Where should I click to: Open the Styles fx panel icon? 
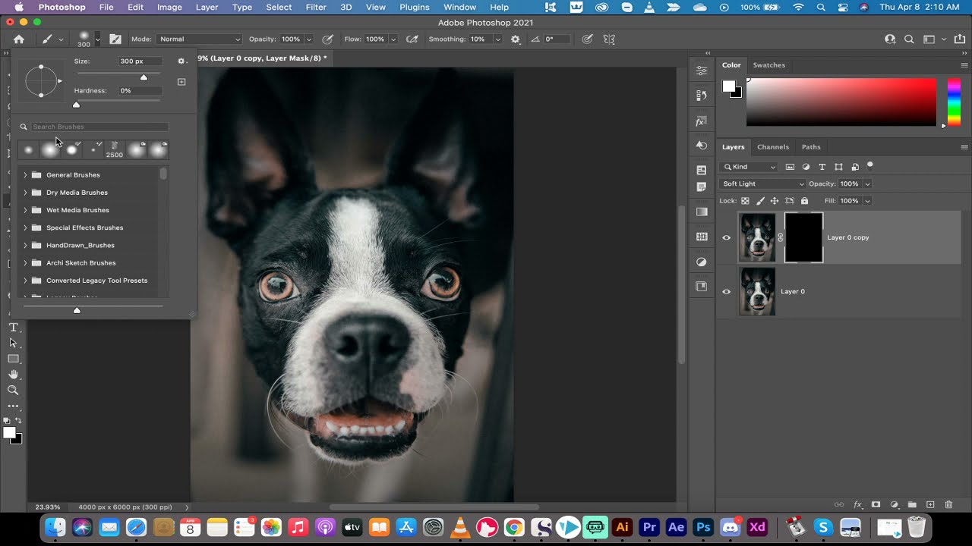(702, 121)
